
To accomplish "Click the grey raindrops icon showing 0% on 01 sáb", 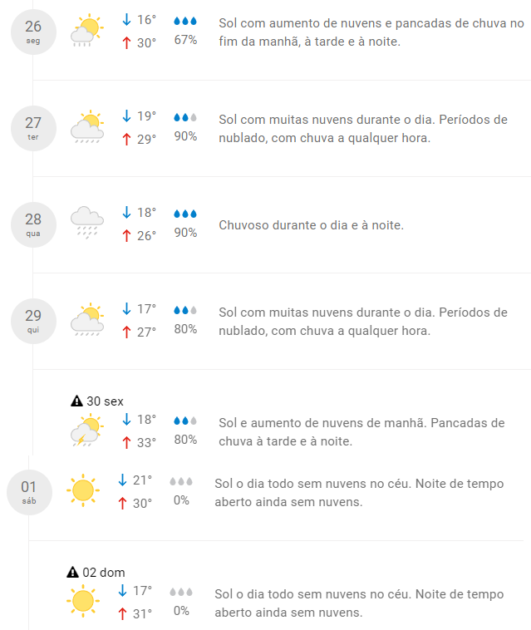I will (x=181, y=481).
